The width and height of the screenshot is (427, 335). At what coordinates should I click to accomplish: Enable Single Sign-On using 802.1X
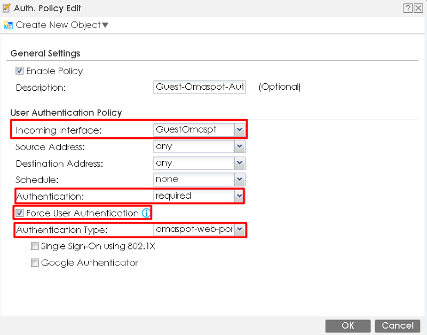pyautogui.click(x=35, y=246)
